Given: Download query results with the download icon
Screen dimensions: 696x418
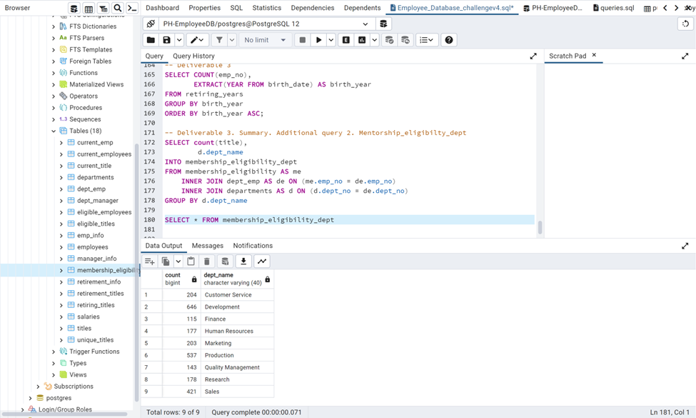Looking at the screenshot, I should pyautogui.click(x=243, y=261).
